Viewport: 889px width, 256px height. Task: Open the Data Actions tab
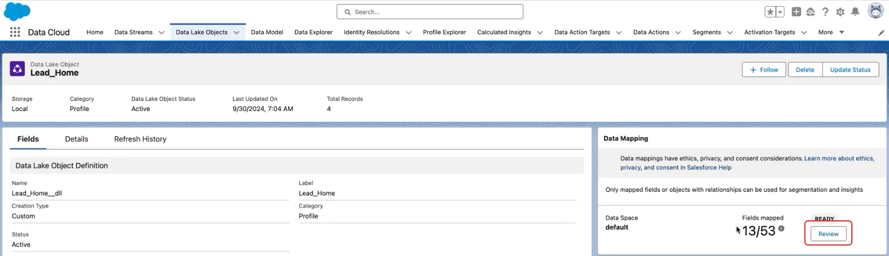(x=651, y=32)
